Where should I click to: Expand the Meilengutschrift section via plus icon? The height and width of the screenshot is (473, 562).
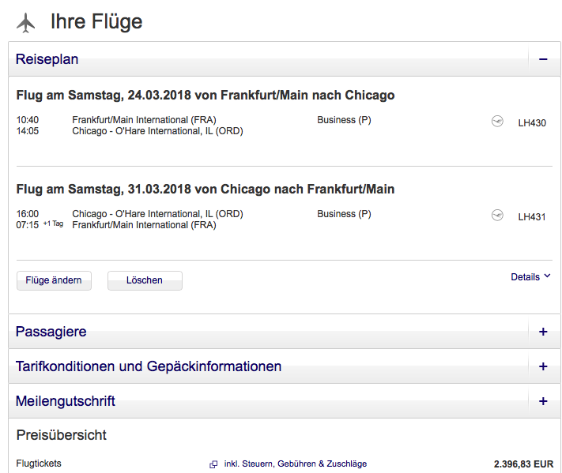coord(543,401)
